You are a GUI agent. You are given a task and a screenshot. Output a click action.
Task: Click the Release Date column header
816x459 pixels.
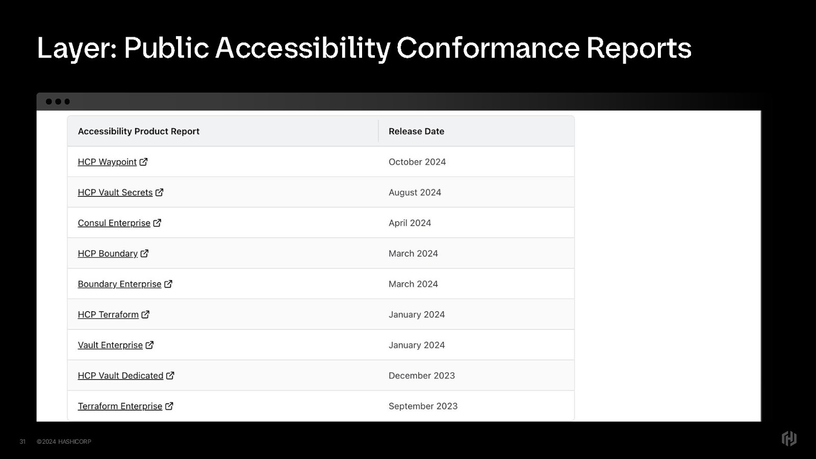point(416,132)
